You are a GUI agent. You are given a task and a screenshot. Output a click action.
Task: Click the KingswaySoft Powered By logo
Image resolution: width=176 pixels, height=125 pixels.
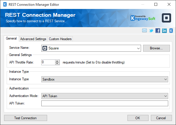click(x=143, y=18)
